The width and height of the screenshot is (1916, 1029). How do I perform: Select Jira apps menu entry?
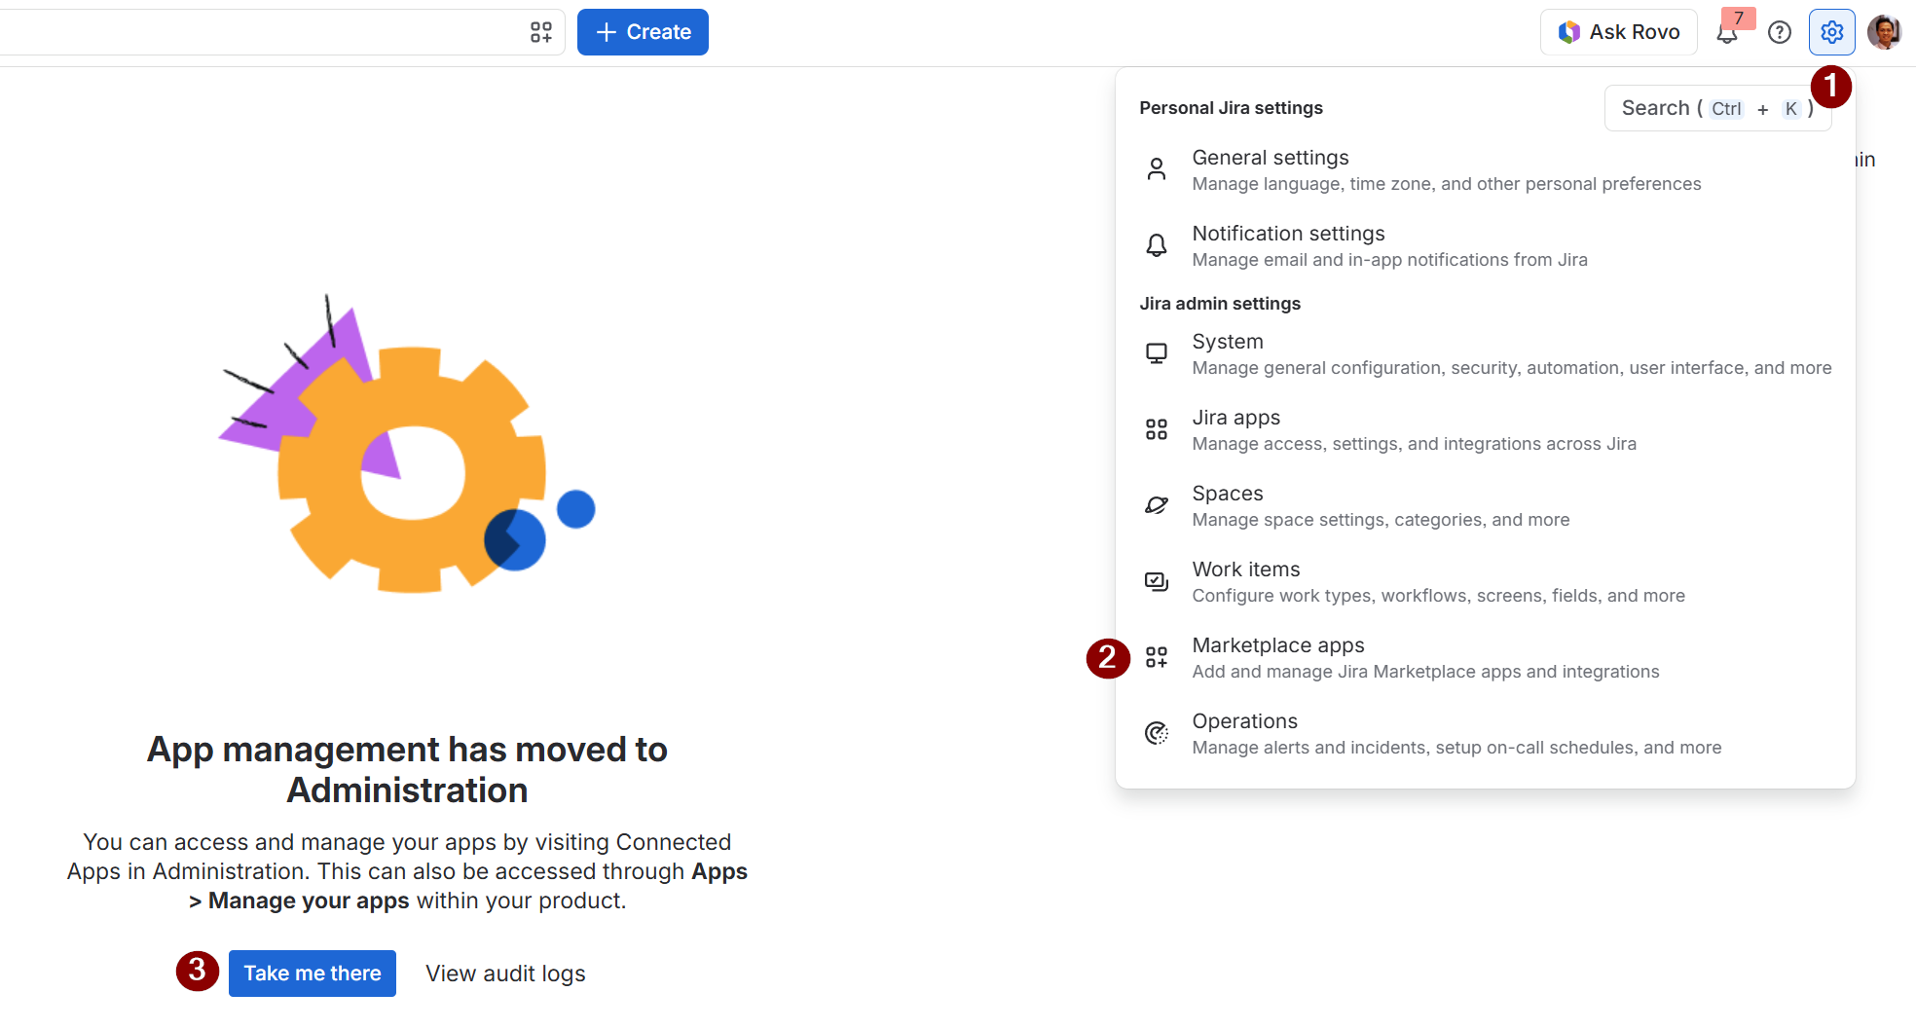coord(1485,429)
